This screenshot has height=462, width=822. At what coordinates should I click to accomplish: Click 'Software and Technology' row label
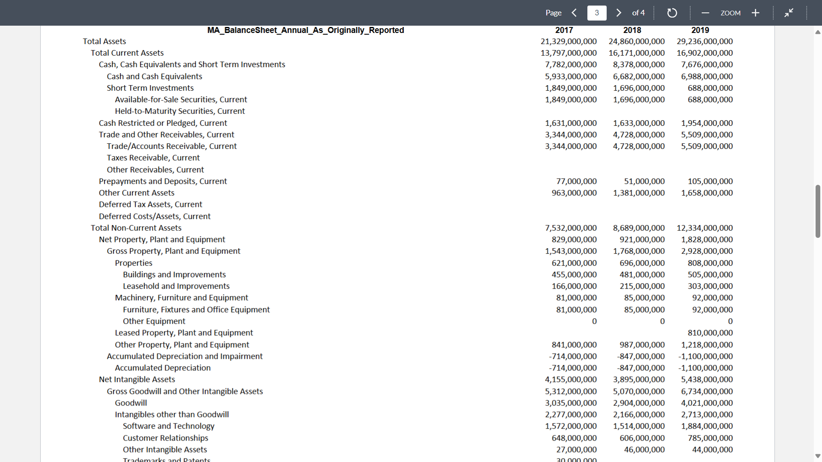point(169,426)
